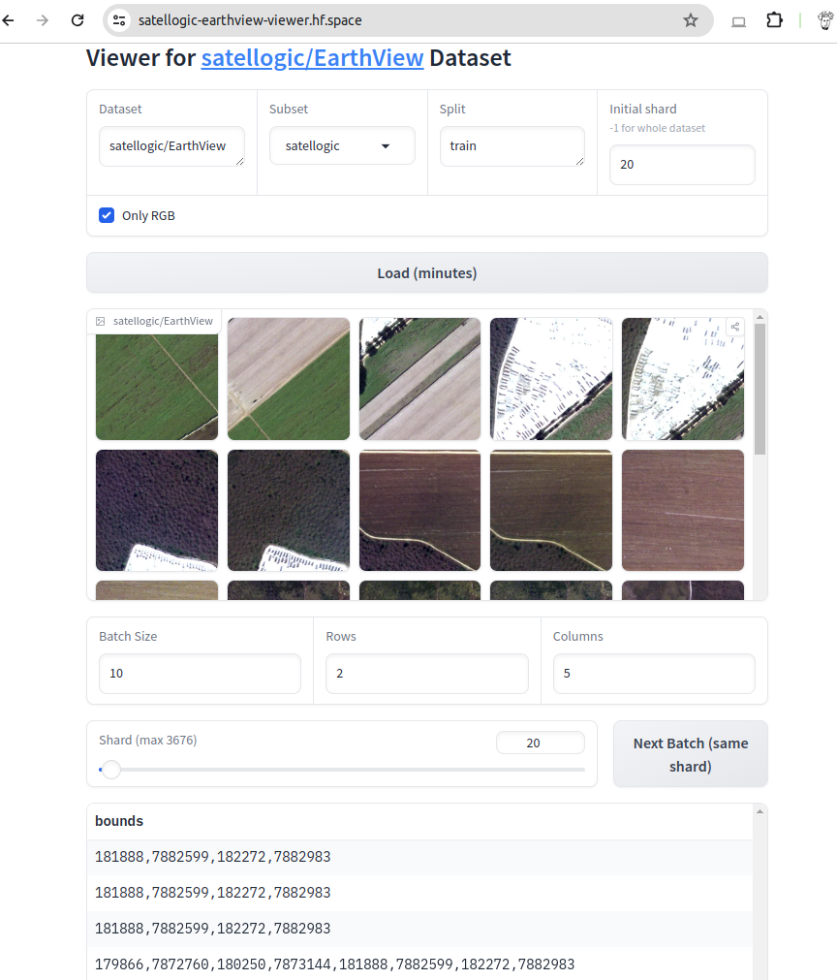The width and height of the screenshot is (837, 980).
Task: Click the Dataset text field
Action: pos(171,146)
